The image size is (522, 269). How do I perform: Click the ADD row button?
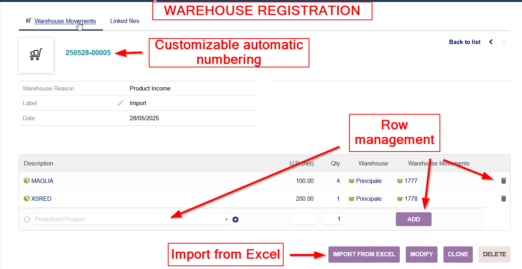click(x=414, y=219)
